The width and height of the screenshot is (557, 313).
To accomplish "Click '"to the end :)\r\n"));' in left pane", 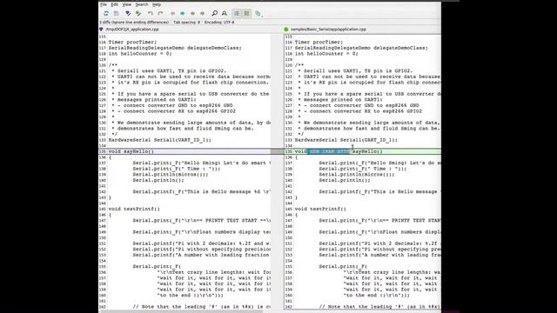I will click(190, 296).
